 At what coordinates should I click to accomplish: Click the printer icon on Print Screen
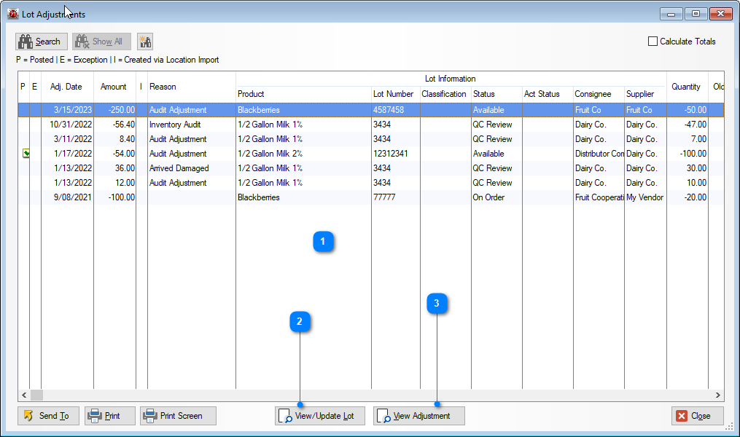click(x=150, y=416)
